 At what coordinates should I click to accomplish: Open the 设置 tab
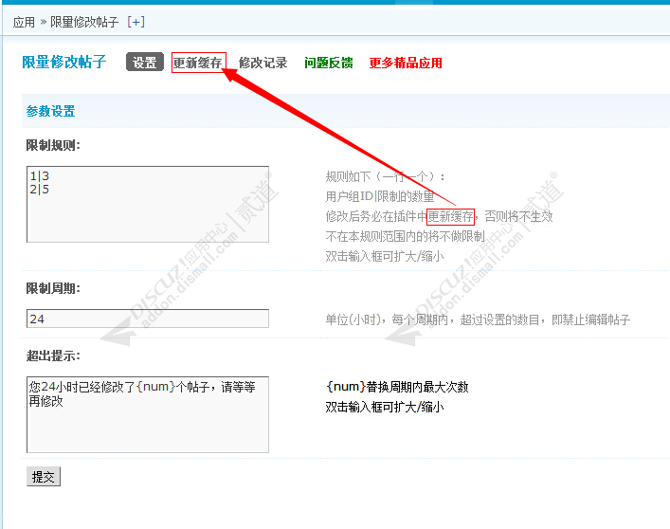(x=145, y=63)
